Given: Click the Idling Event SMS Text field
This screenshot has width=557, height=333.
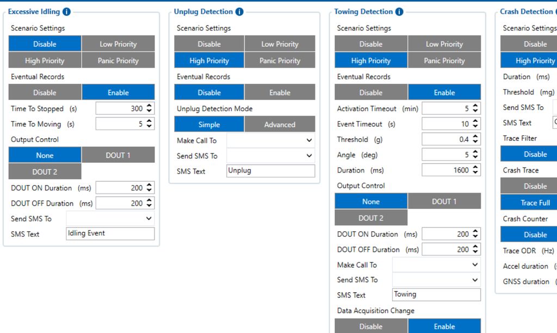Looking at the screenshot, I should click(110, 233).
